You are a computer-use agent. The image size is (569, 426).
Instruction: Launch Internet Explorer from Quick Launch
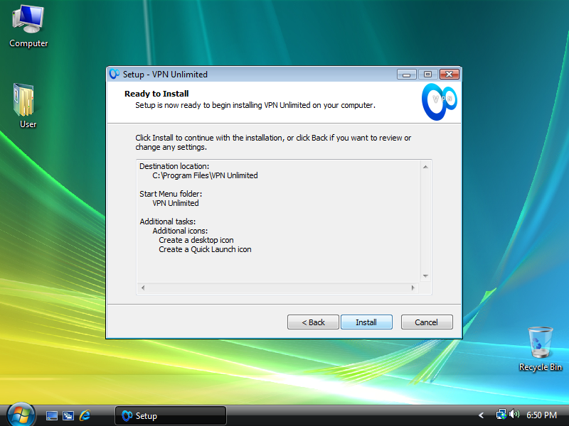85,415
